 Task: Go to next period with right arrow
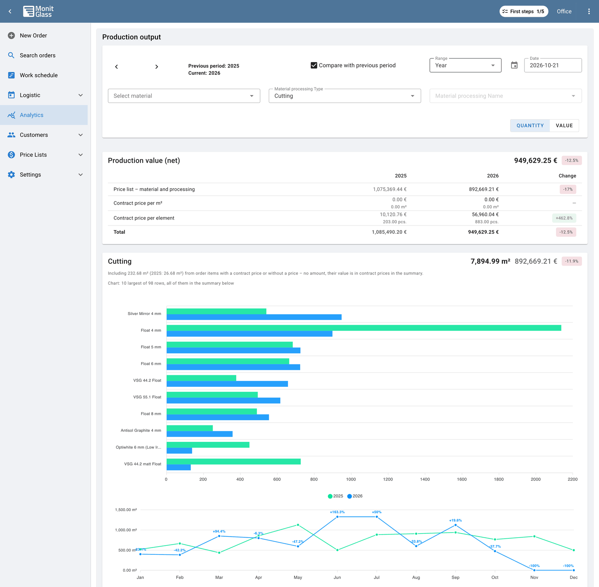click(x=156, y=67)
